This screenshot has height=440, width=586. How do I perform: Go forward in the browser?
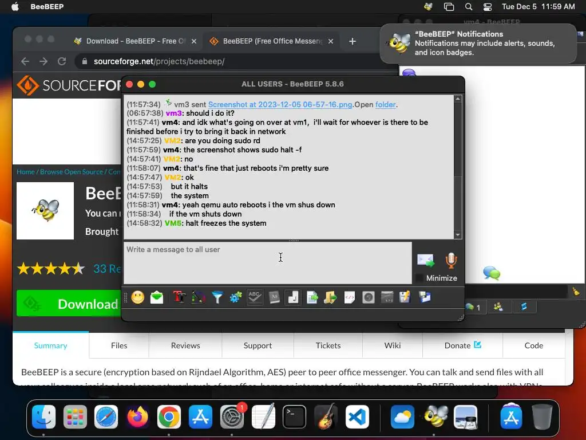coord(43,61)
